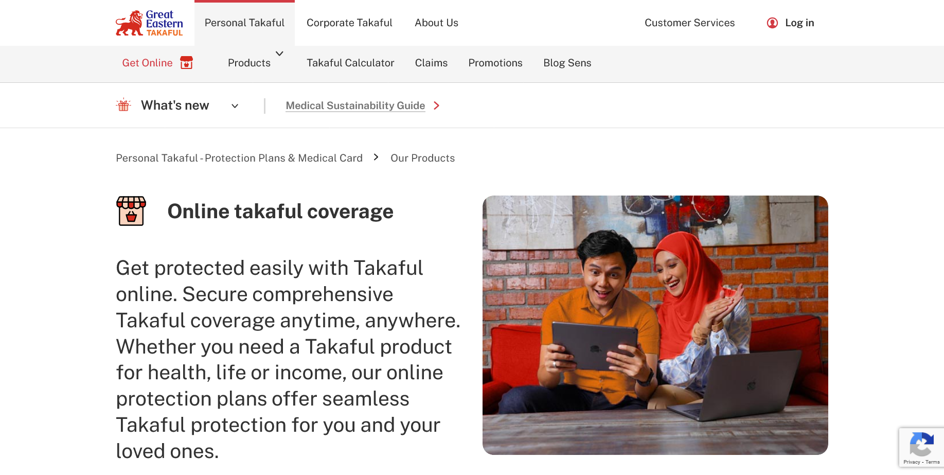Open the Takaful Calculator page
Viewport: 944px width, 475px height.
pyautogui.click(x=350, y=63)
